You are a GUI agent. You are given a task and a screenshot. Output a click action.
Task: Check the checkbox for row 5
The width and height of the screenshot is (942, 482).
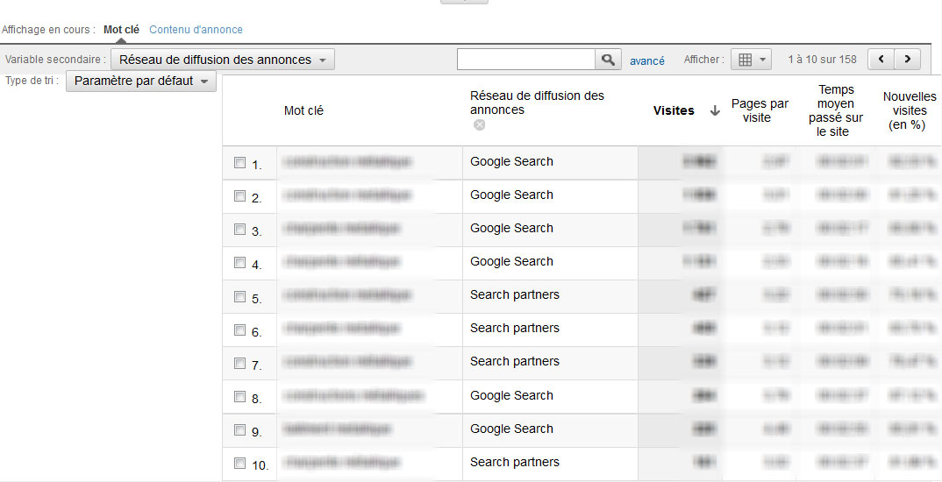click(239, 296)
